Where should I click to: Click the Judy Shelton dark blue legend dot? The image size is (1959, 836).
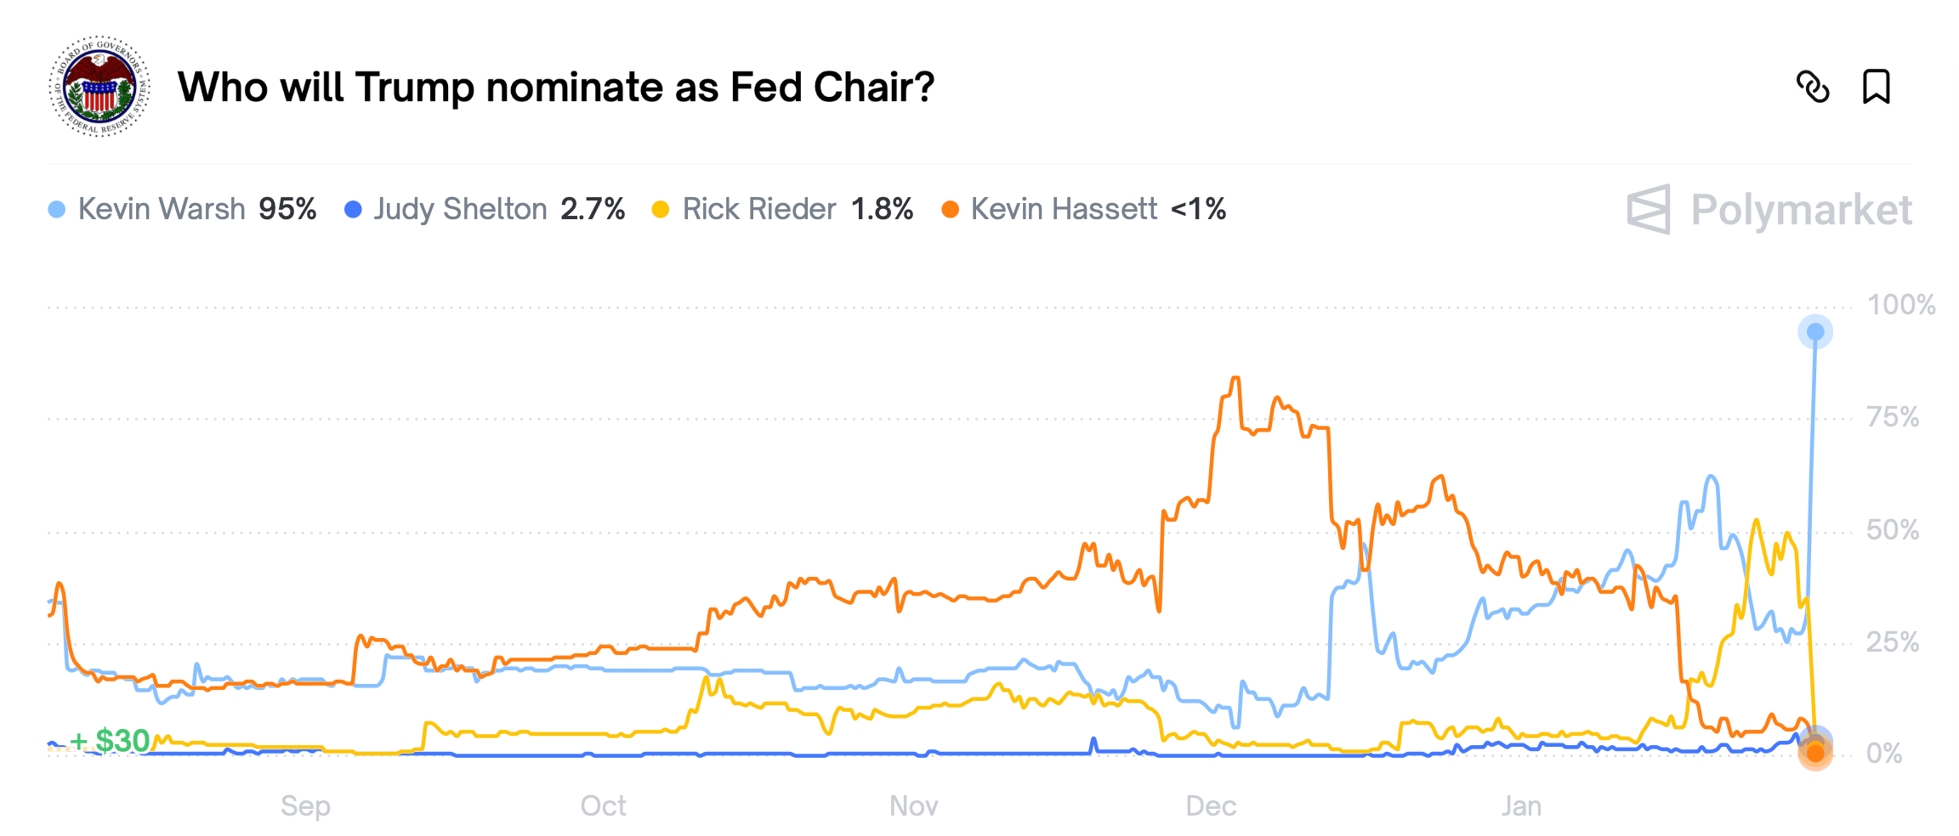click(353, 210)
